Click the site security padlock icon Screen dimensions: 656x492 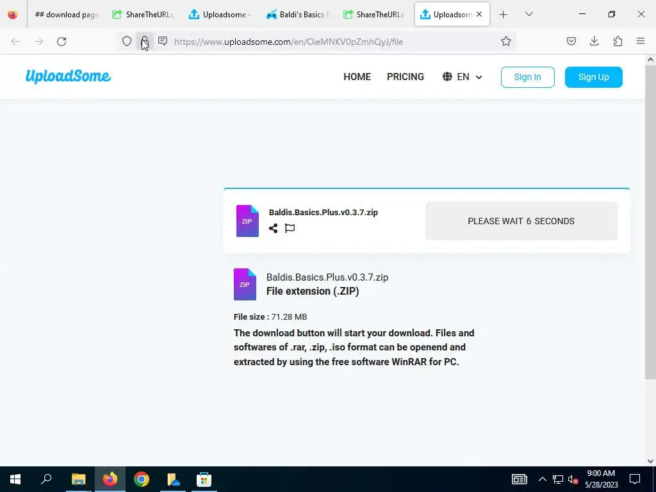point(144,41)
